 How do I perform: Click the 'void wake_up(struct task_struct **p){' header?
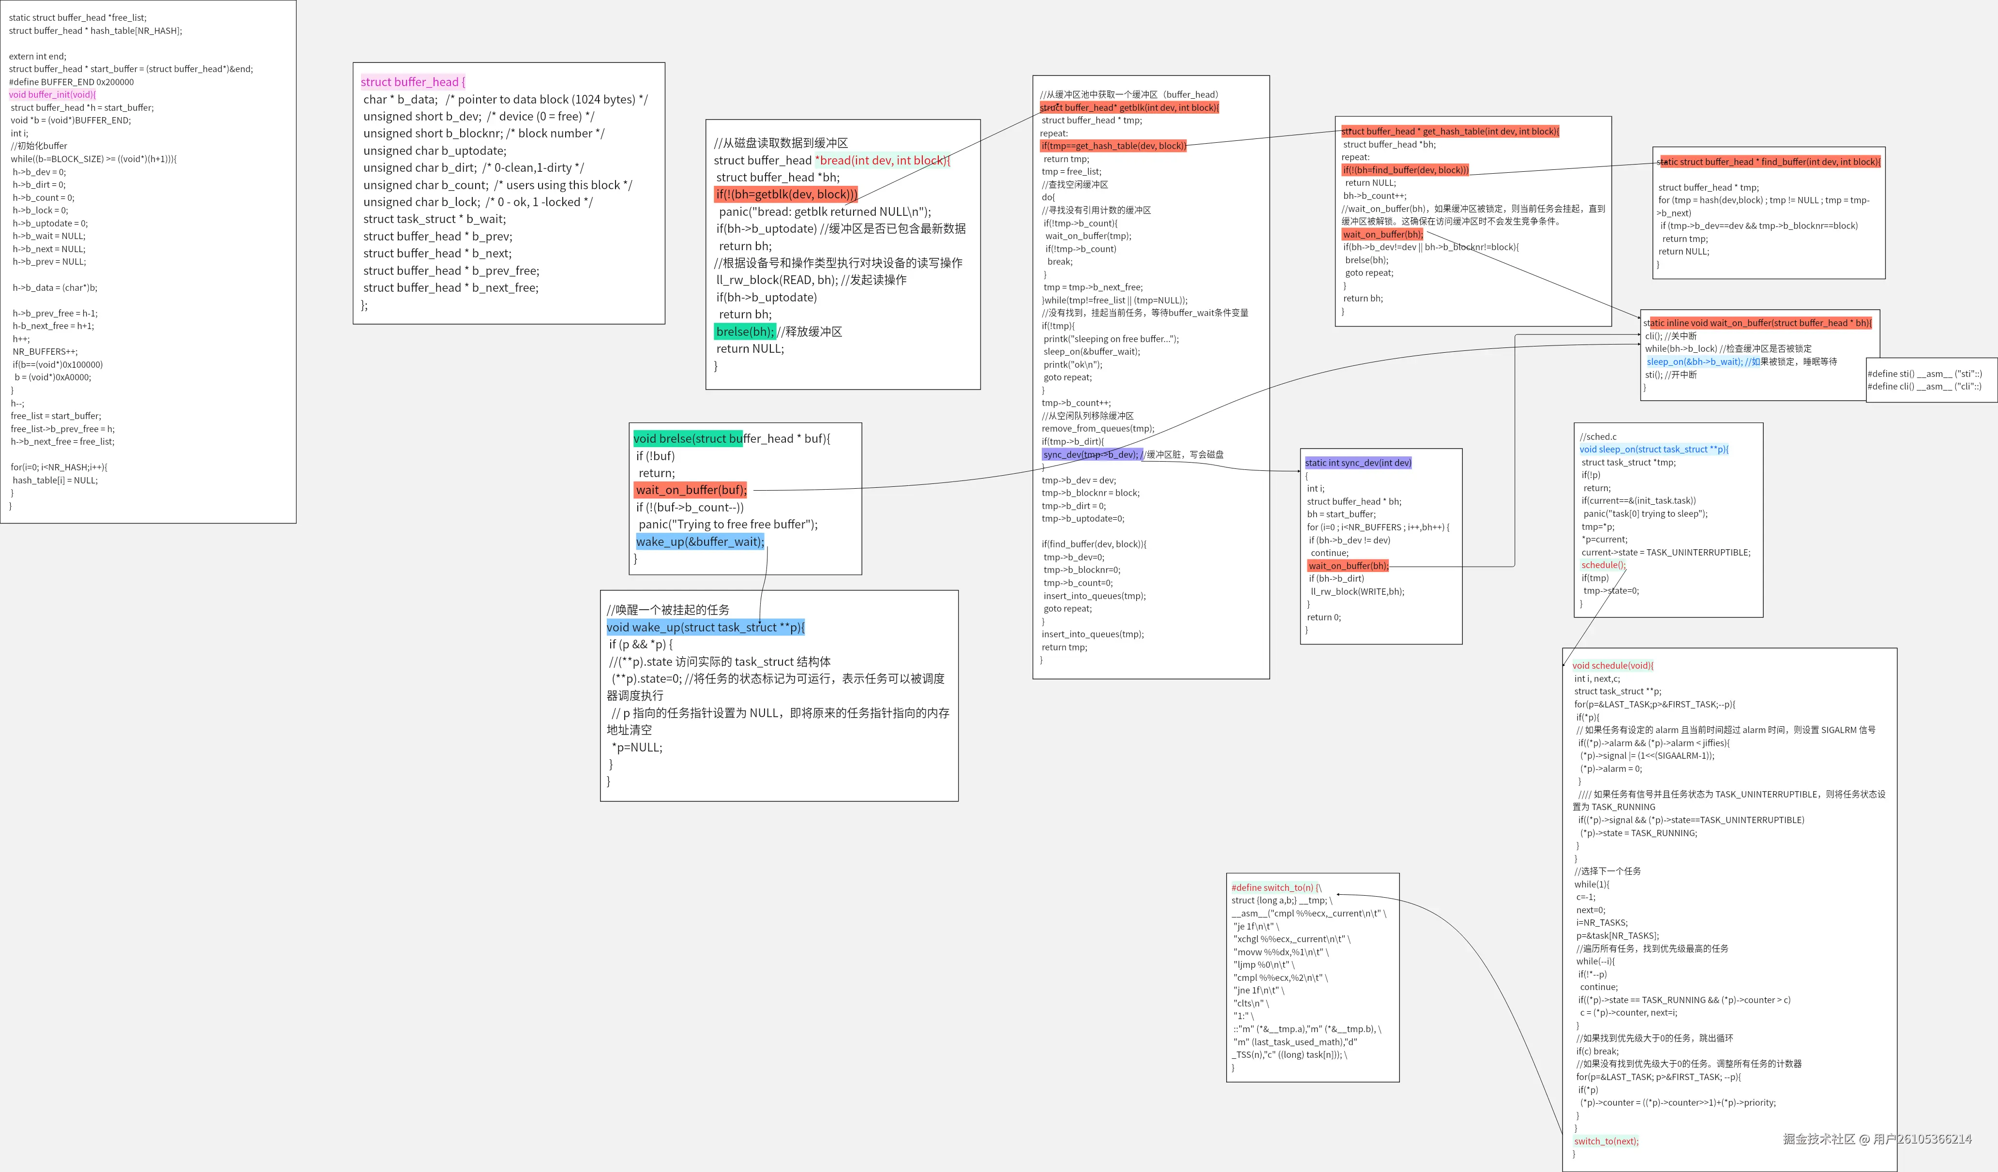point(705,627)
